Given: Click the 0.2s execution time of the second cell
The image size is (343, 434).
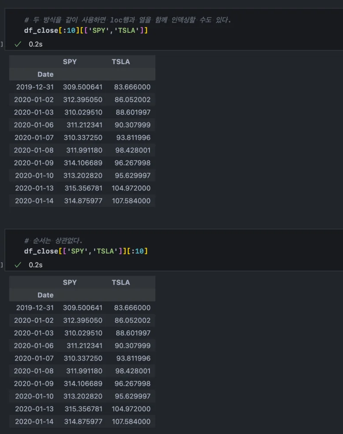Looking at the screenshot, I should (x=35, y=265).
